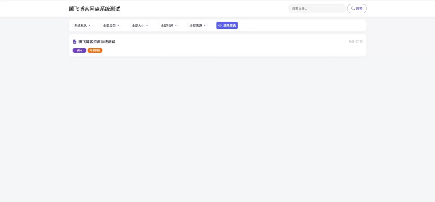Focus the 搜索文件 search input field

[316, 9]
